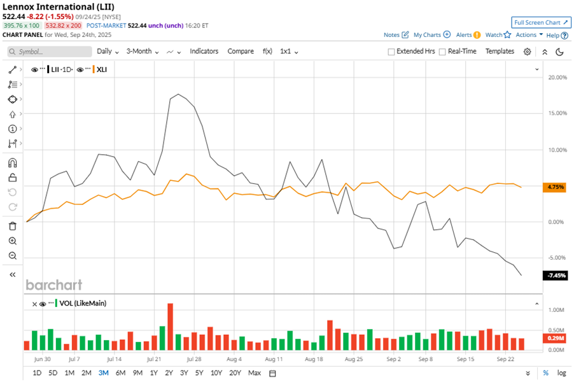The width and height of the screenshot is (574, 382).
Task: Open the chart type line dropdown
Action: [174, 52]
